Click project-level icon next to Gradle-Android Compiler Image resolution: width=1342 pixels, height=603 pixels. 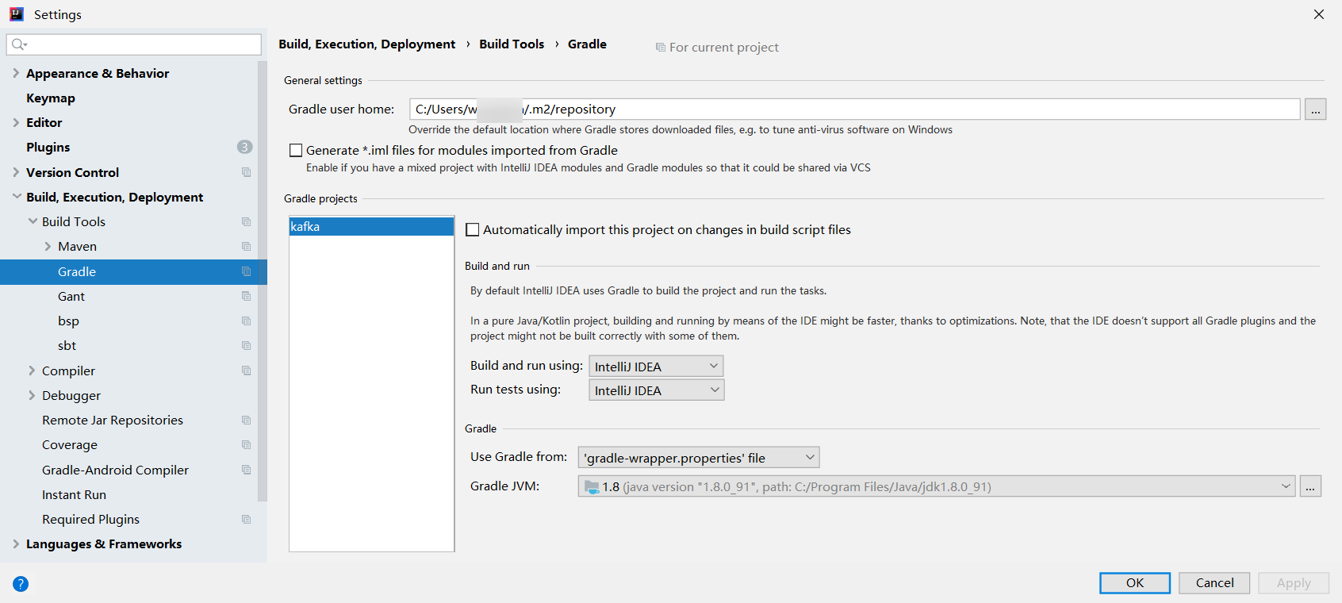(x=246, y=470)
